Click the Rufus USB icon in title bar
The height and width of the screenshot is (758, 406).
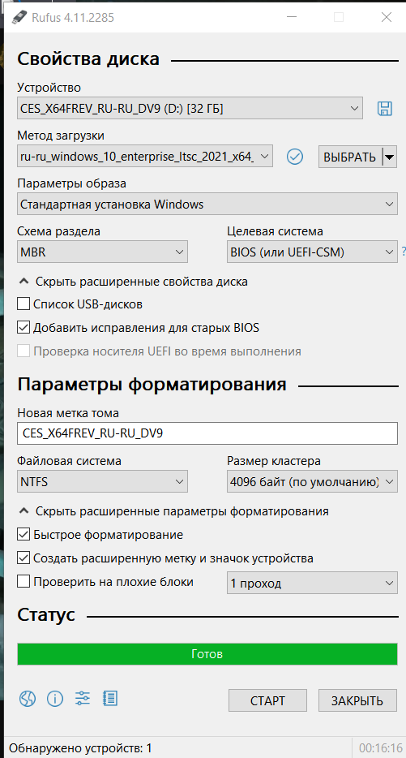tap(19, 18)
